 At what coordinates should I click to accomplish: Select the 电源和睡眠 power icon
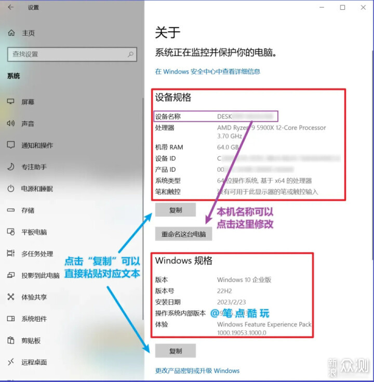tap(11, 188)
